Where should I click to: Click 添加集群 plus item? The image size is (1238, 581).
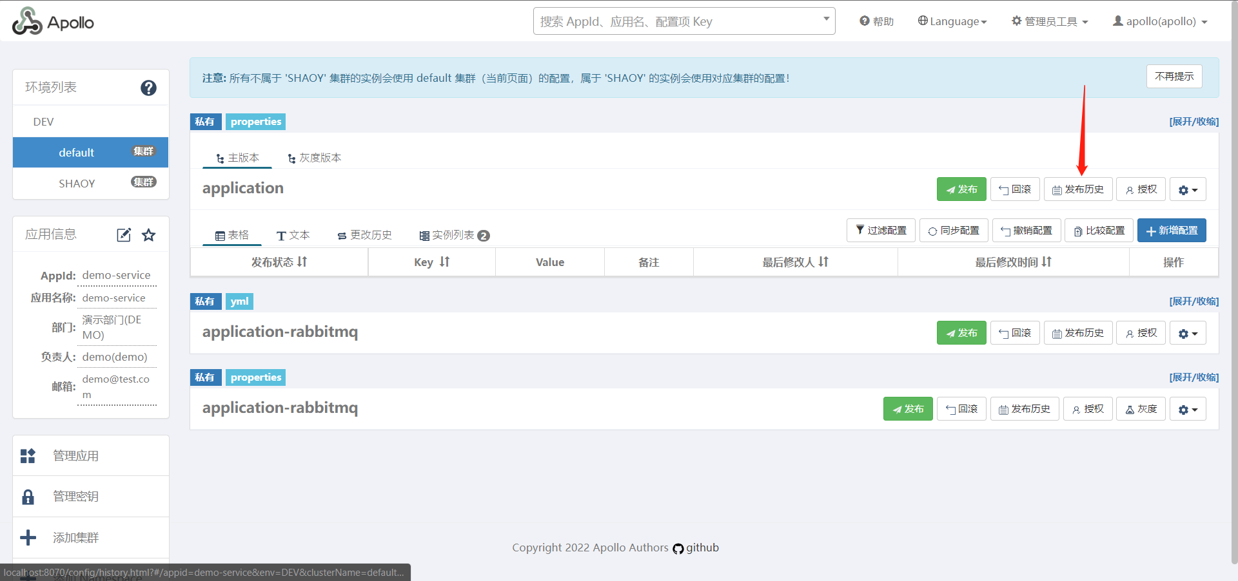[75, 538]
